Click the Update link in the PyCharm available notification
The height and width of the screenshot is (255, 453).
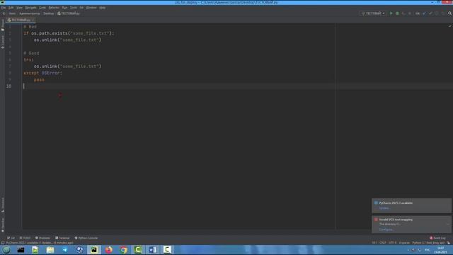[384, 208]
